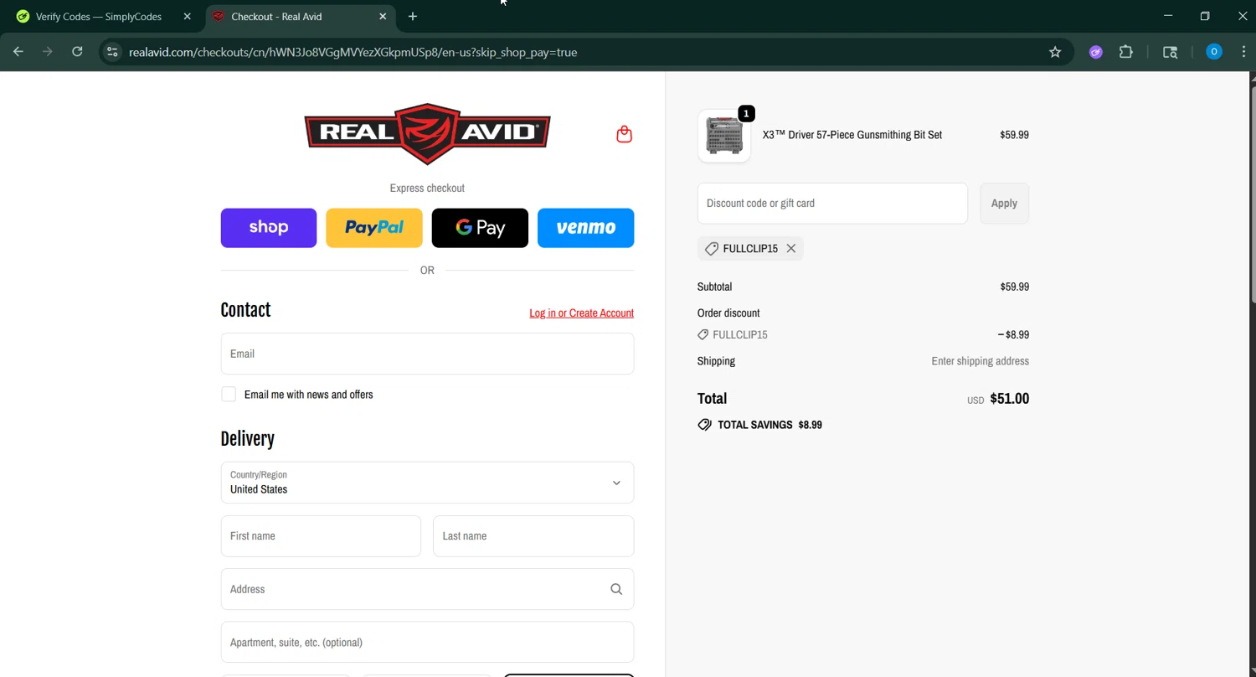Bookmark this page with the star icon
1256x677 pixels.
click(1055, 52)
